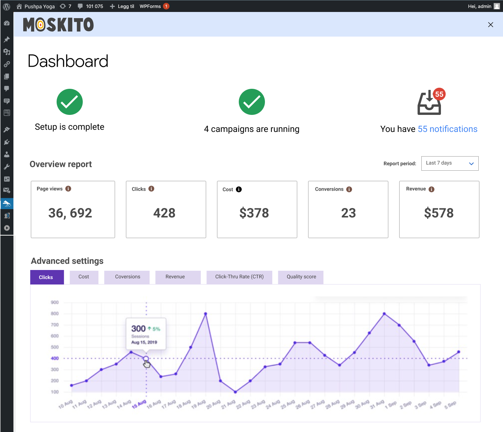Open the WordPress Dashboard sidebar icon

click(x=7, y=23)
